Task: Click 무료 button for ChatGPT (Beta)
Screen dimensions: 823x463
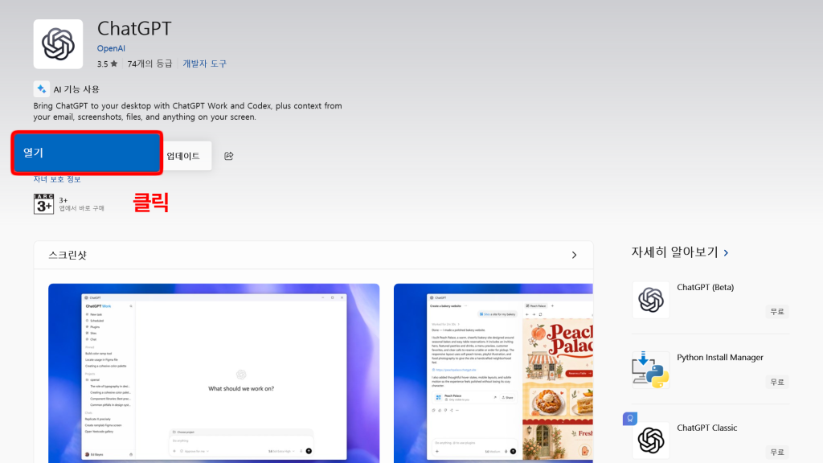Action: pyautogui.click(x=777, y=312)
